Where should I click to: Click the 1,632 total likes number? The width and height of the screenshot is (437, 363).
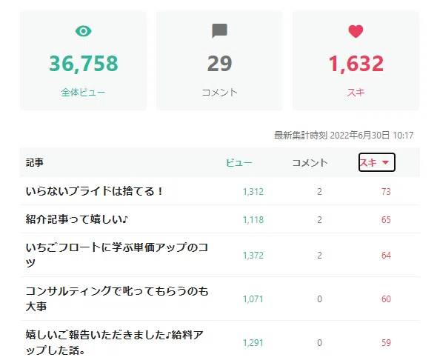click(356, 64)
